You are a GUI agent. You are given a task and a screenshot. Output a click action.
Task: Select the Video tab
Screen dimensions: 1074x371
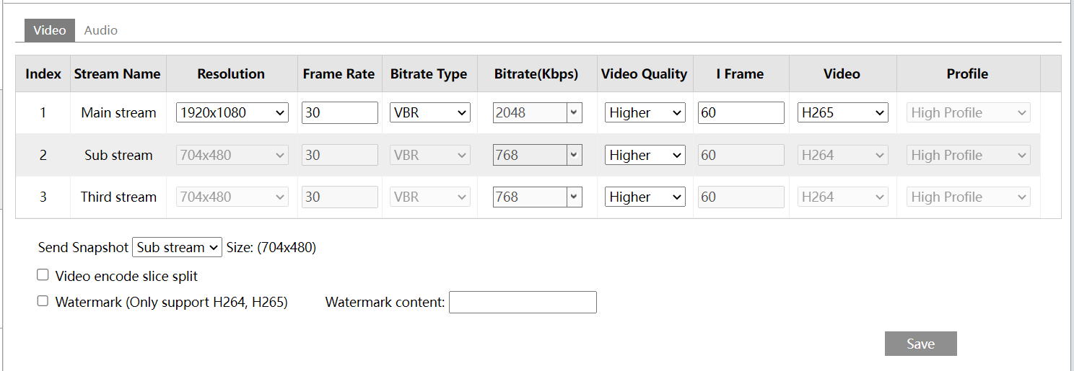[49, 30]
